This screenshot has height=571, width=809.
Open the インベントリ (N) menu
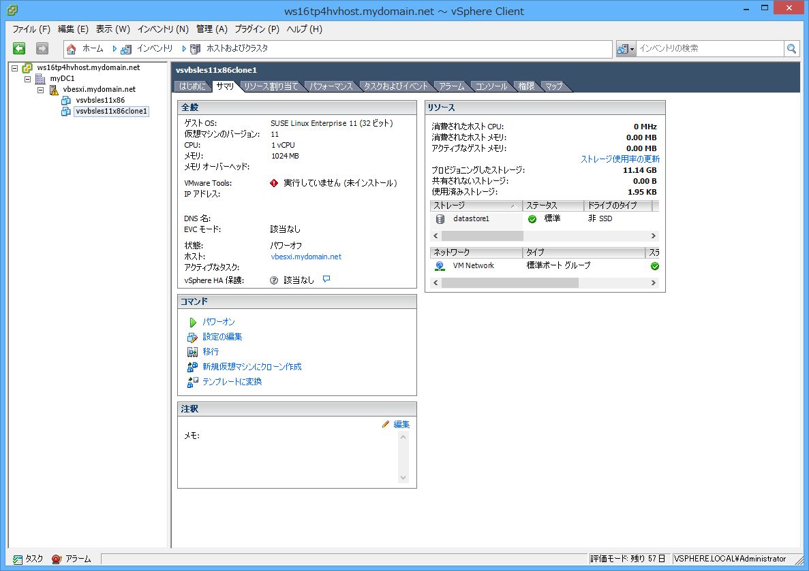tap(163, 29)
